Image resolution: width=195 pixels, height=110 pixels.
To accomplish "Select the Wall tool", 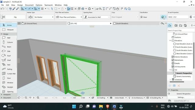I will click(x=9, y=38).
